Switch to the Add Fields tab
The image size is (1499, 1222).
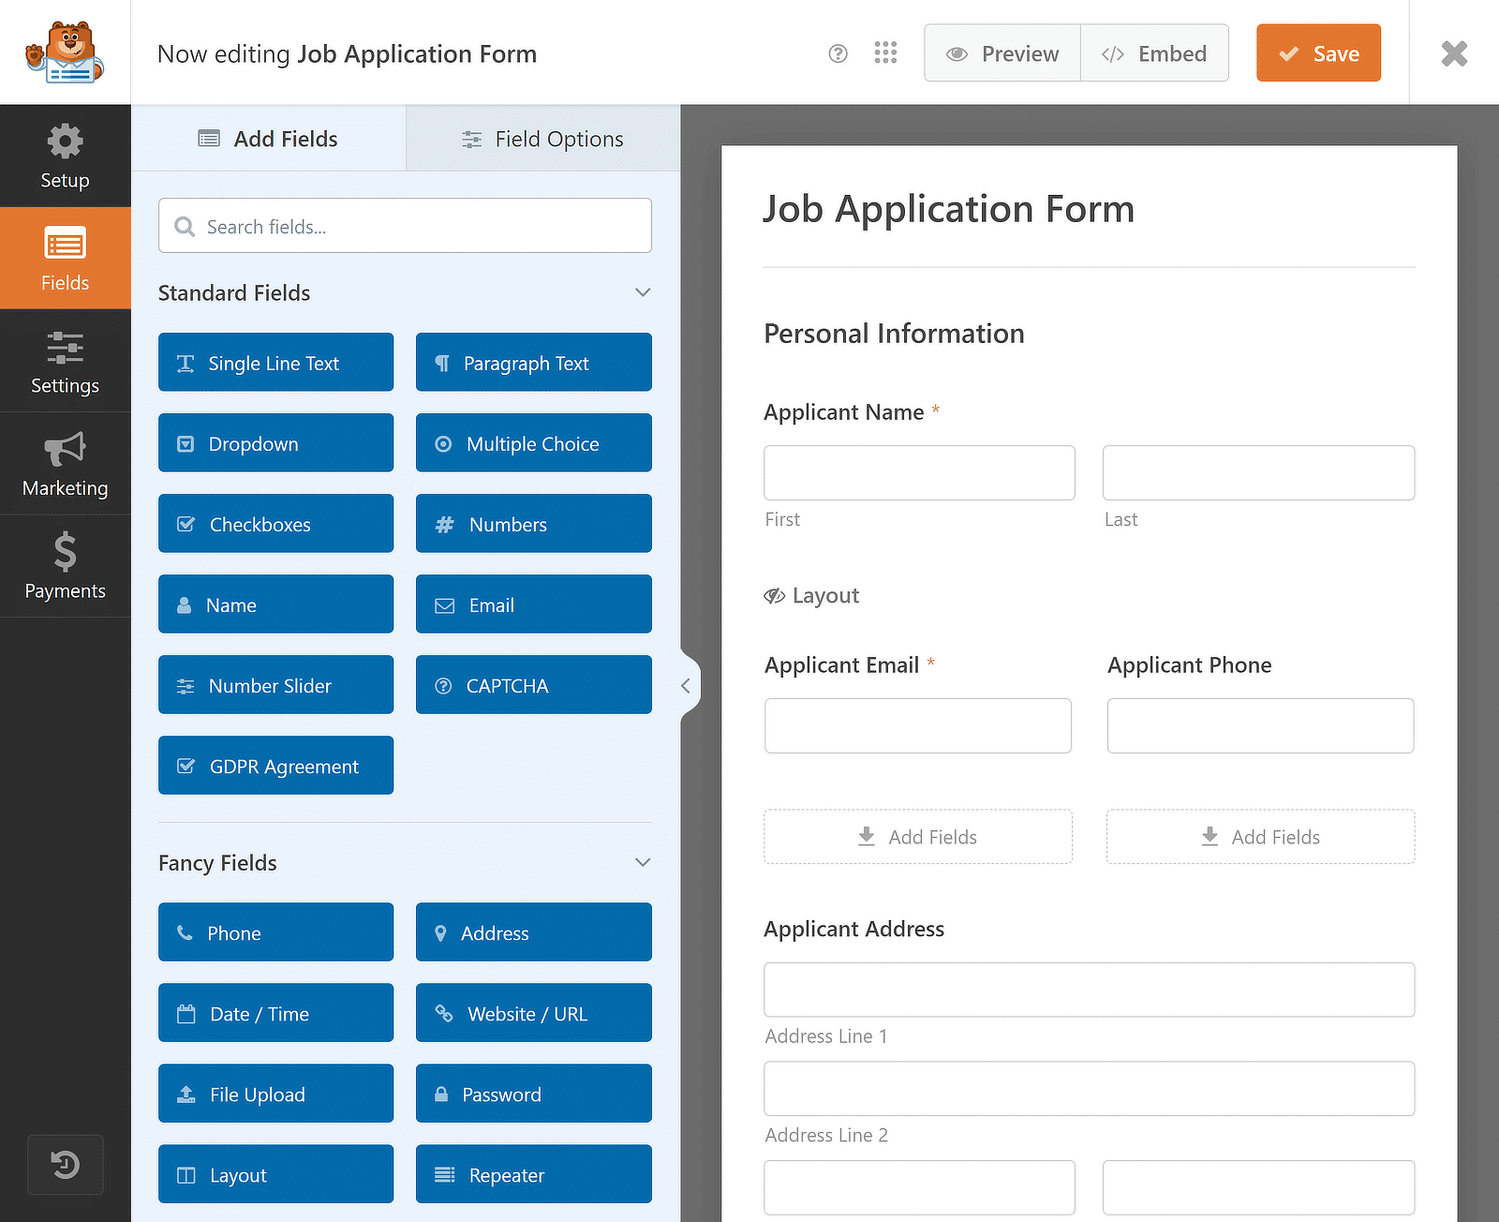[x=268, y=138]
